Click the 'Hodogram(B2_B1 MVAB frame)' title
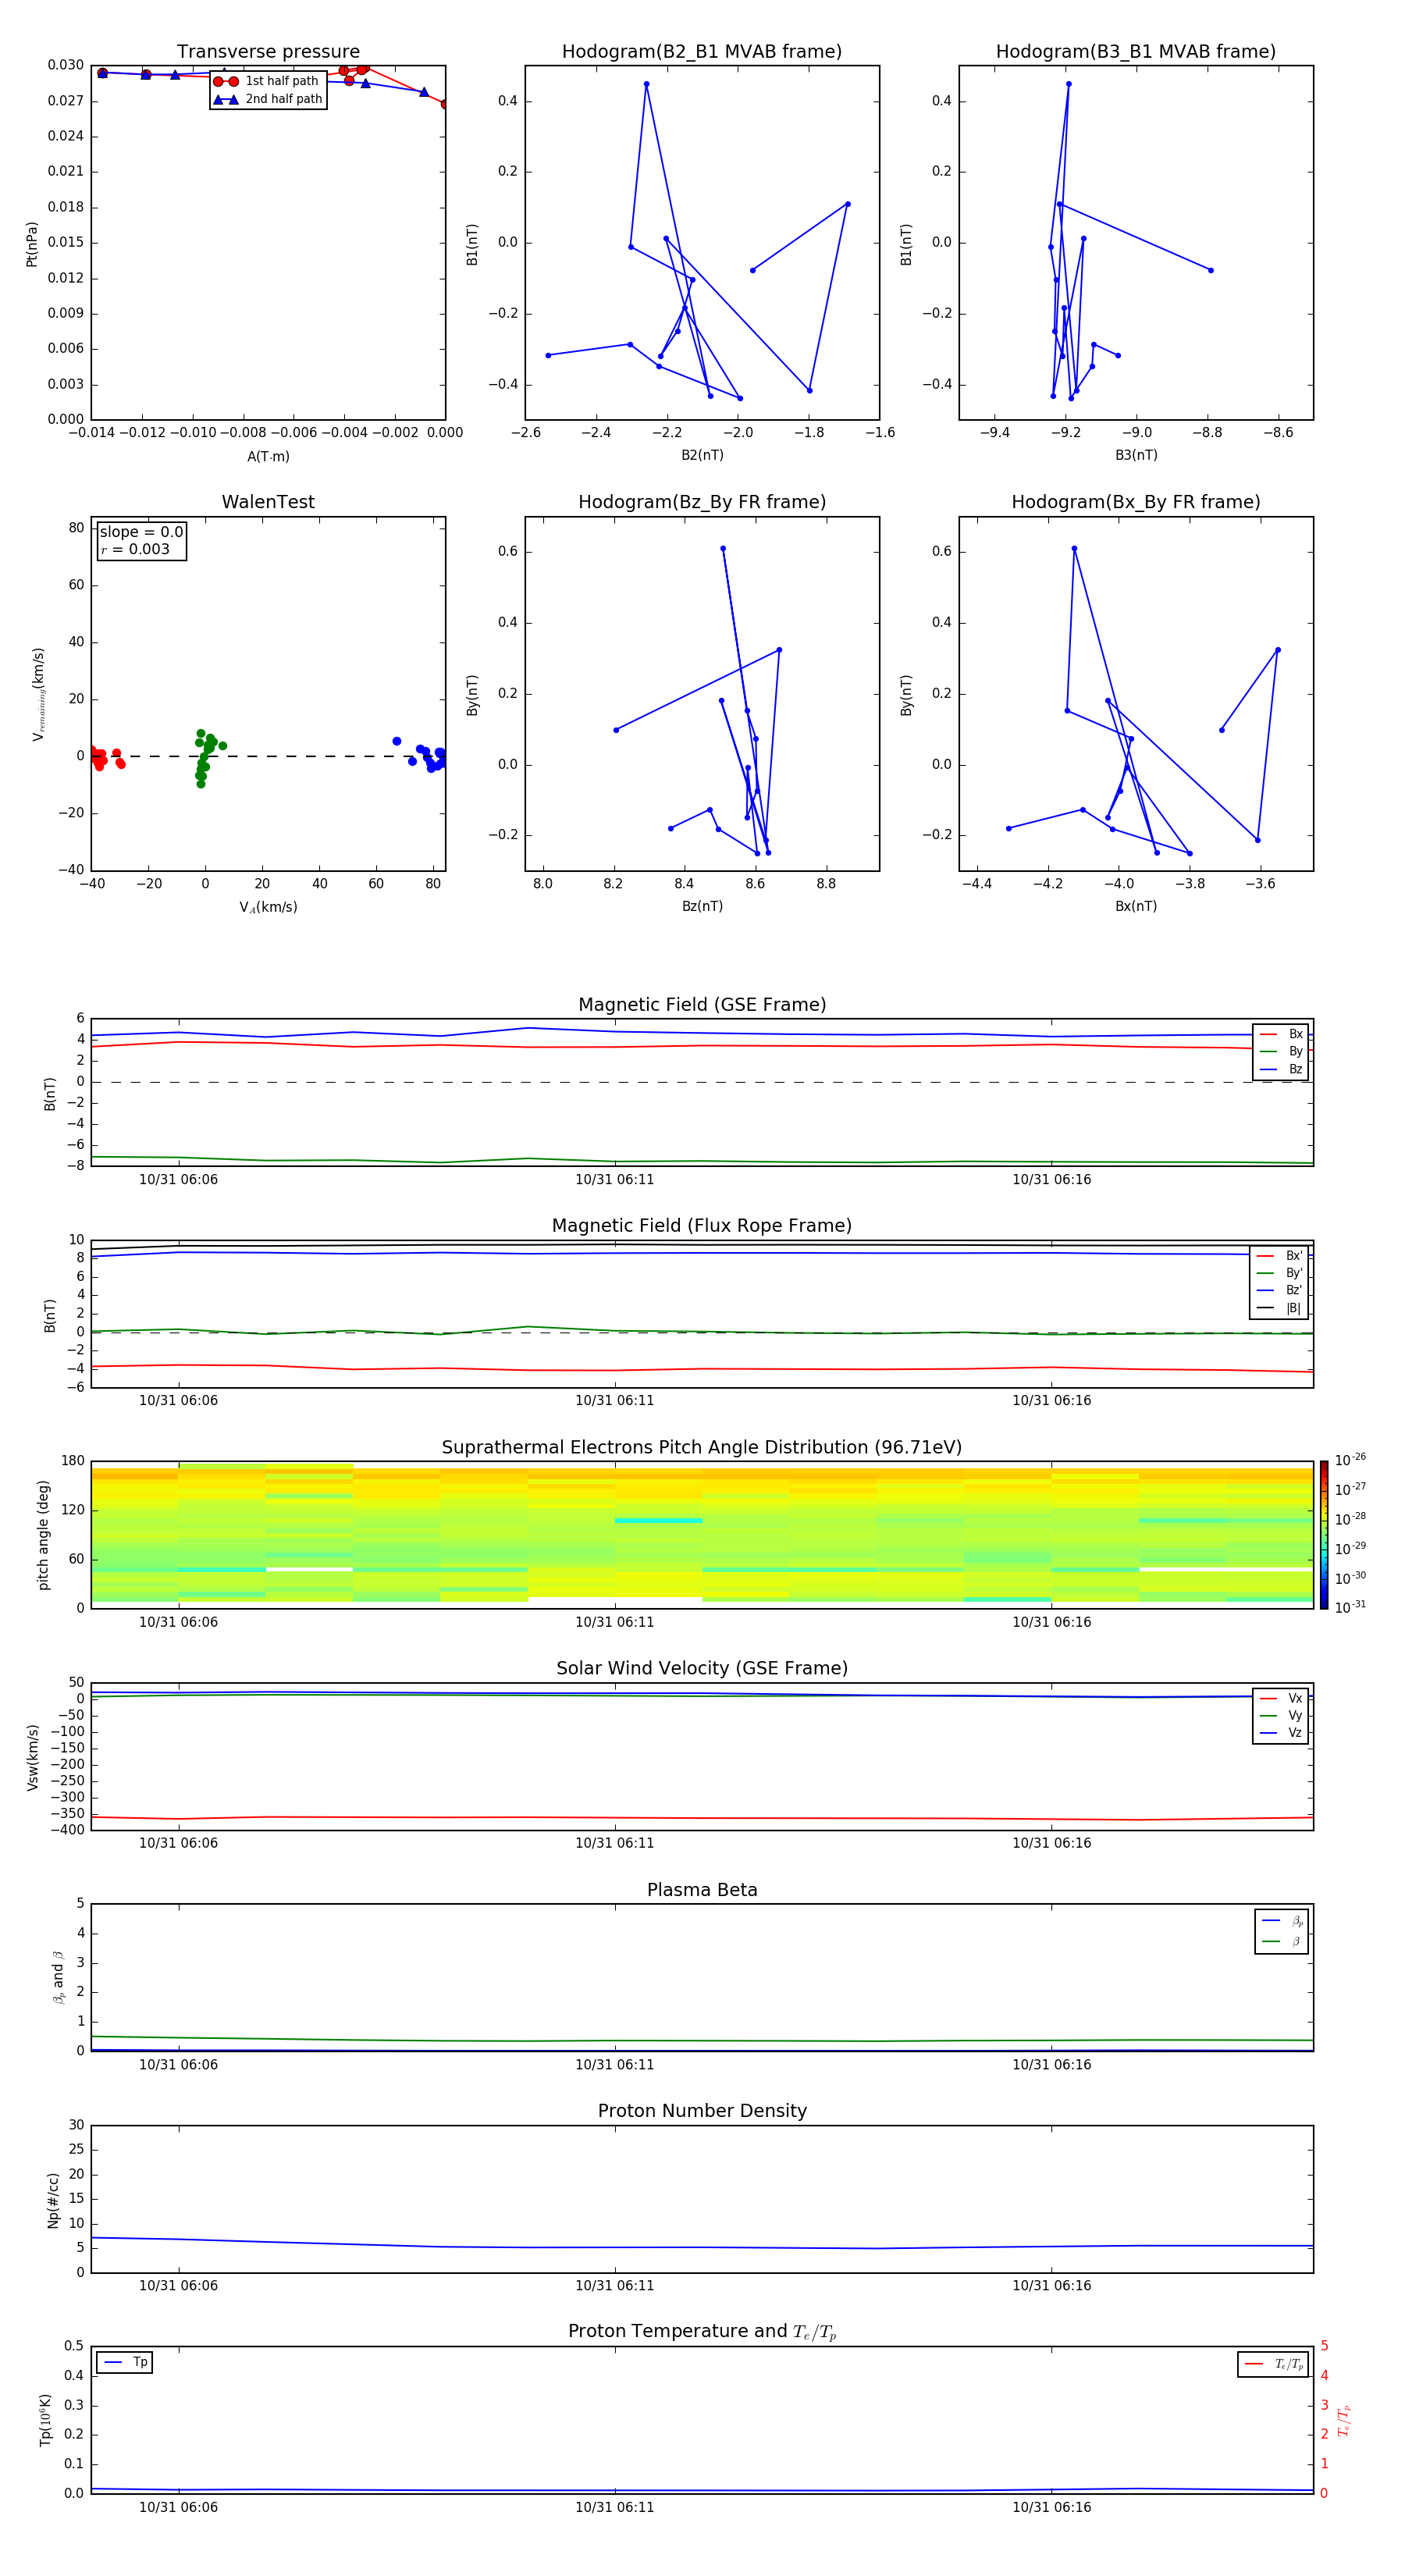The height and width of the screenshot is (2576, 1405). (x=702, y=52)
